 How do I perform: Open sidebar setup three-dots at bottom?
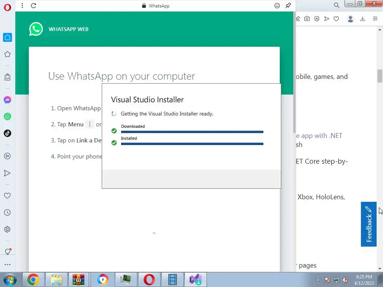(x=7, y=265)
